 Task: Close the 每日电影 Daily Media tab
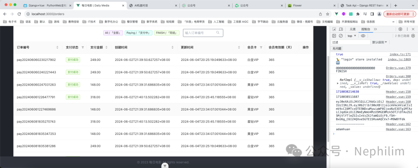click(123, 5)
